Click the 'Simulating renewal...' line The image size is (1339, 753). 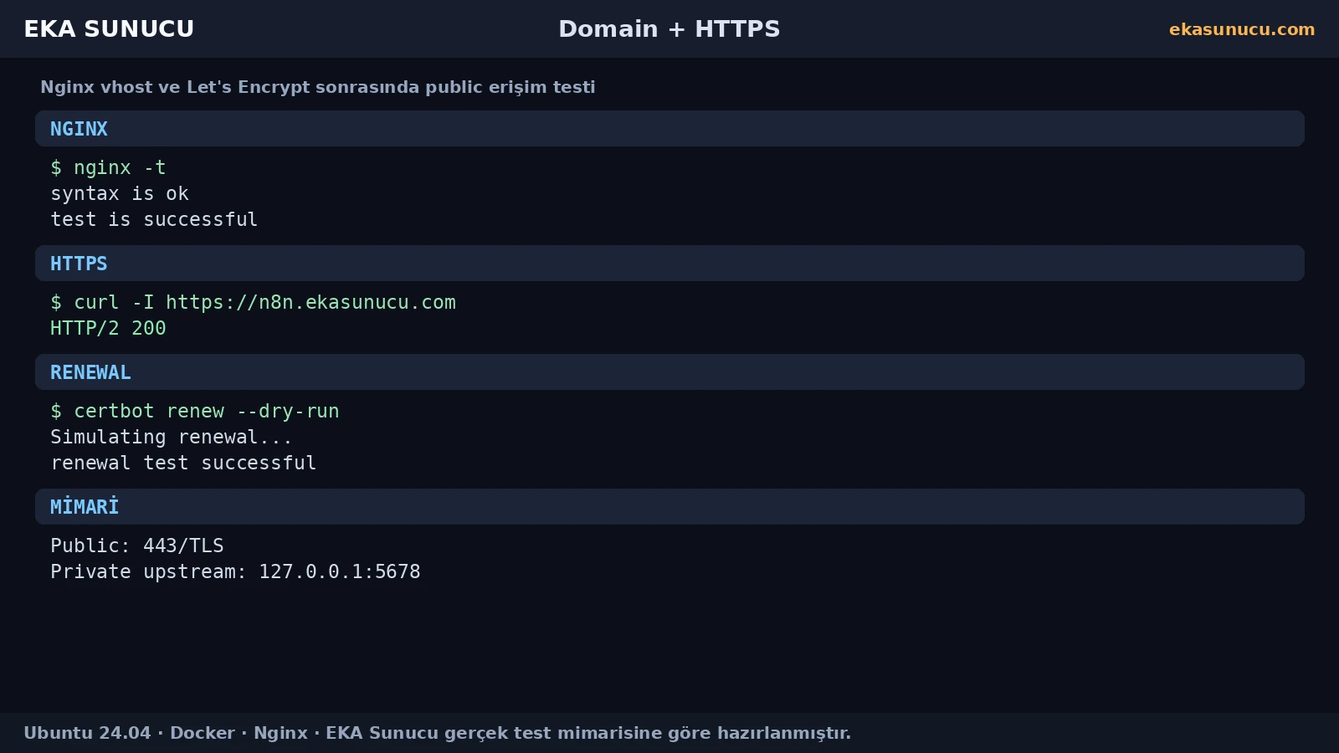coord(172,437)
